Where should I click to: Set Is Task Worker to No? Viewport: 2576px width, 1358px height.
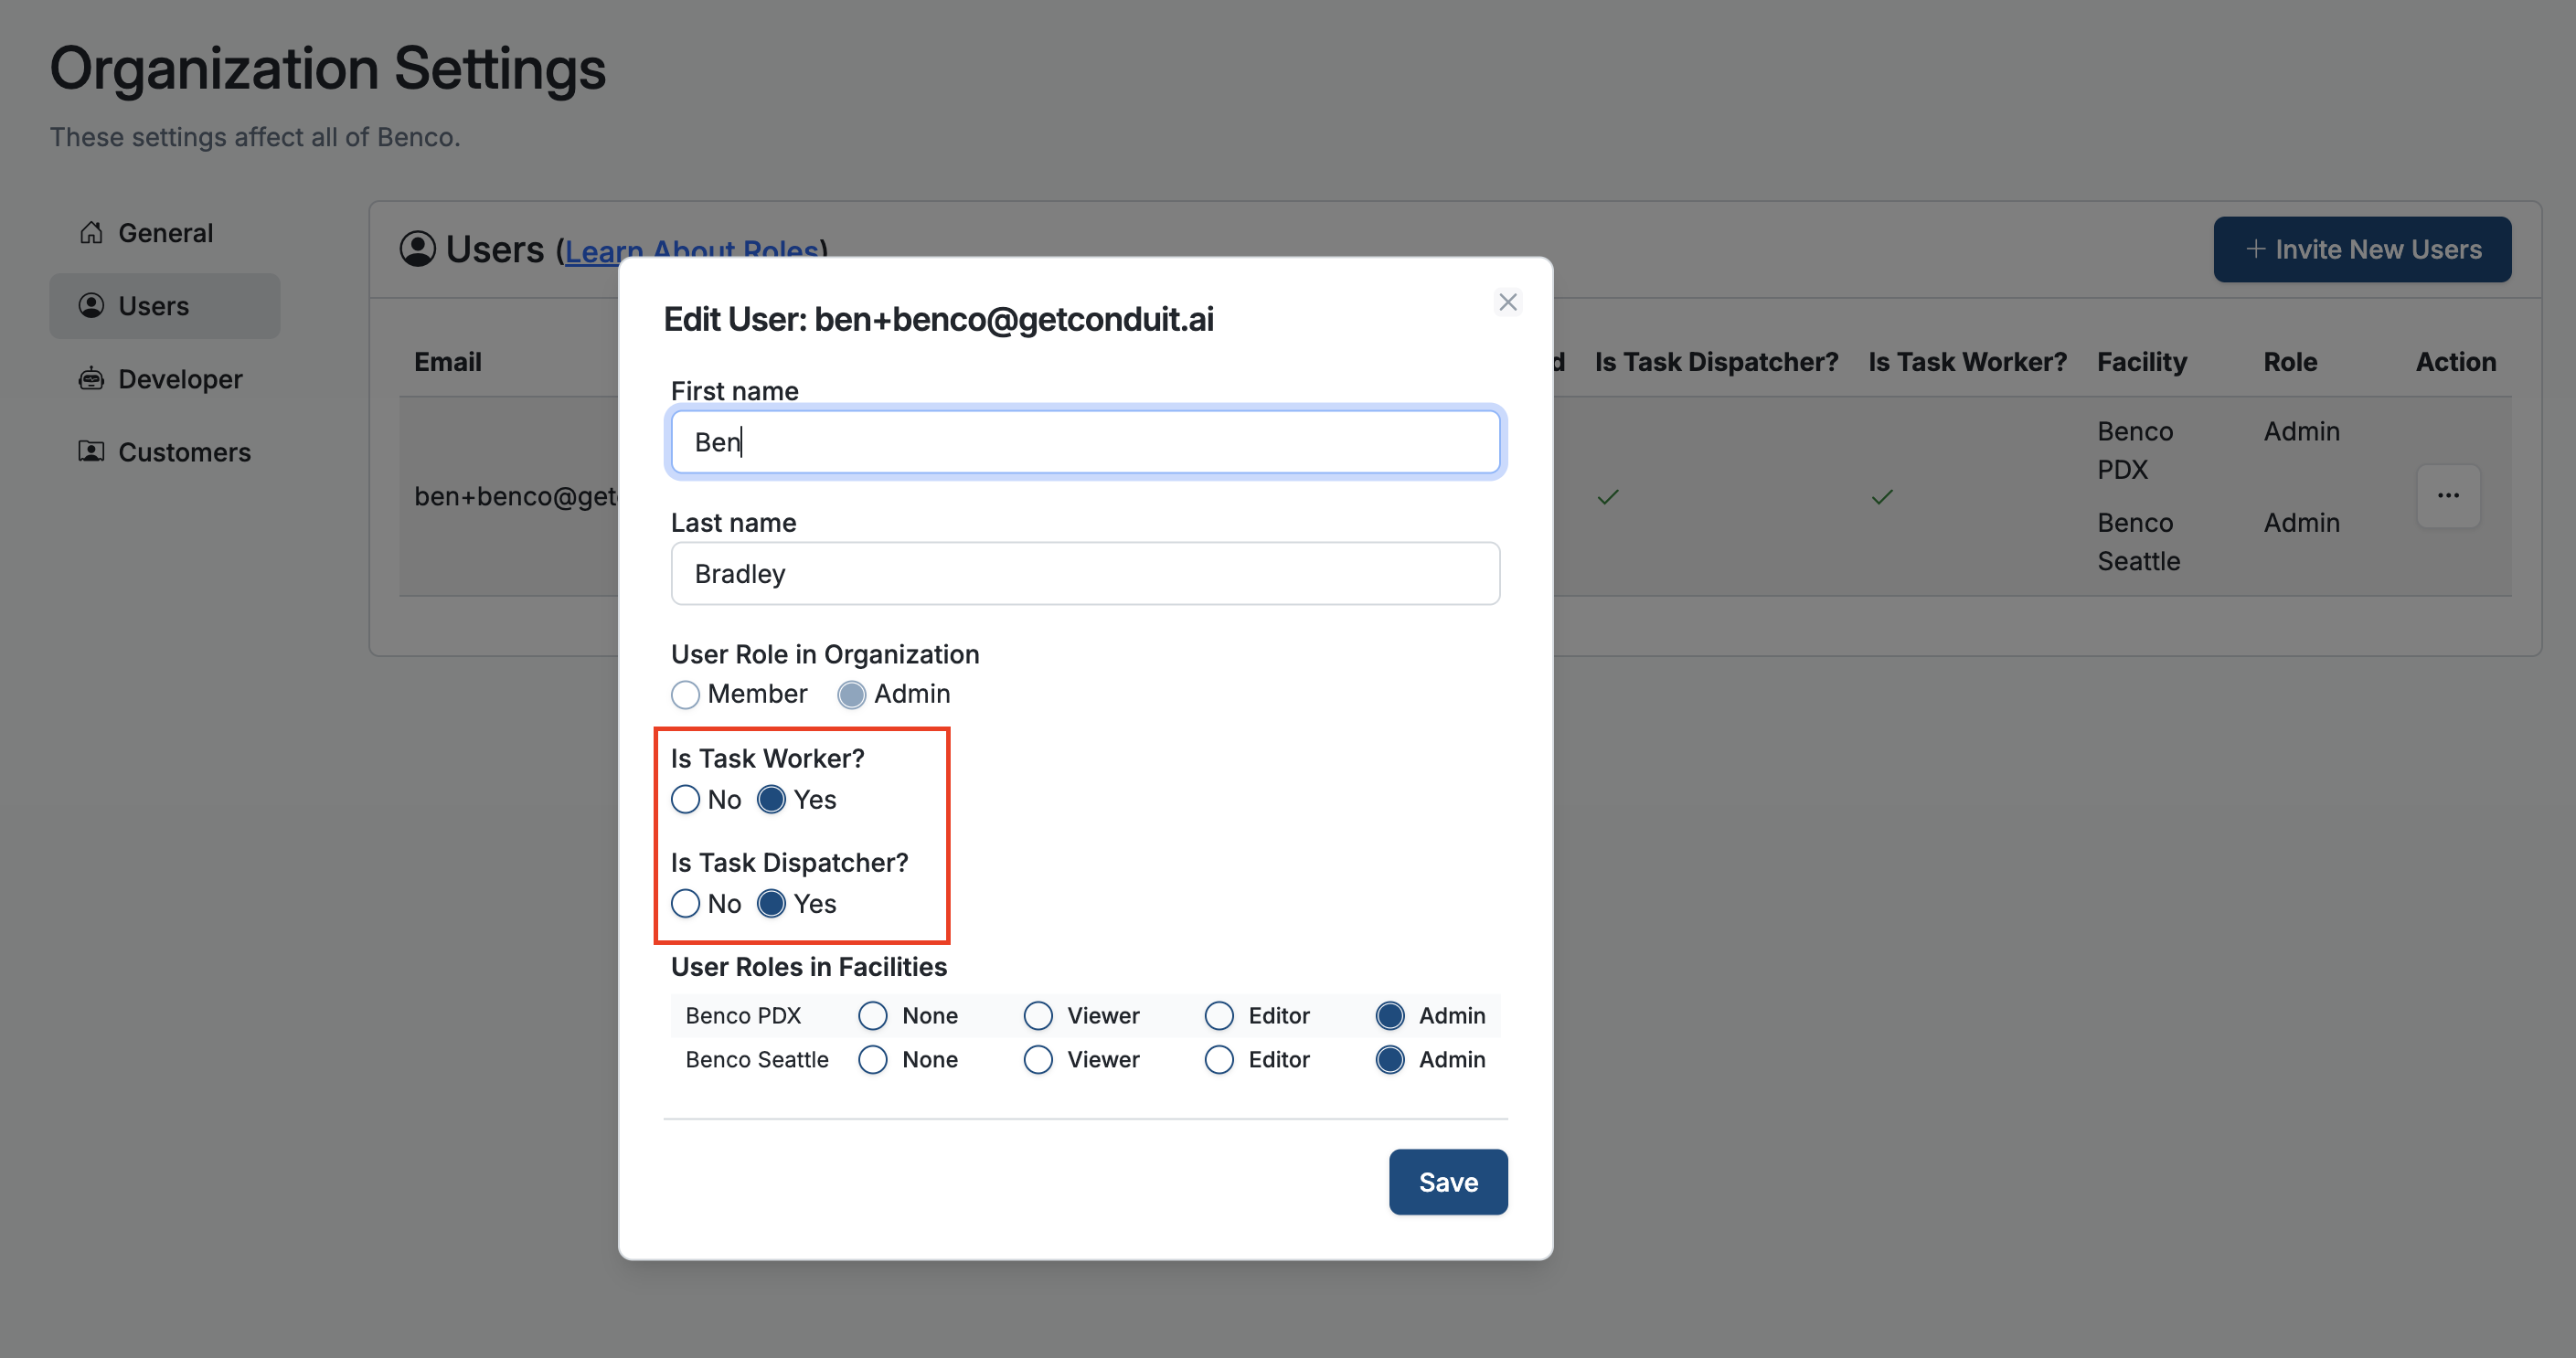click(685, 800)
